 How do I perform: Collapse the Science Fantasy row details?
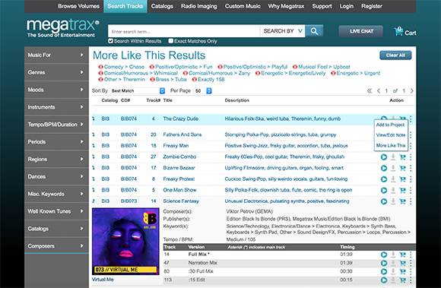94,201
